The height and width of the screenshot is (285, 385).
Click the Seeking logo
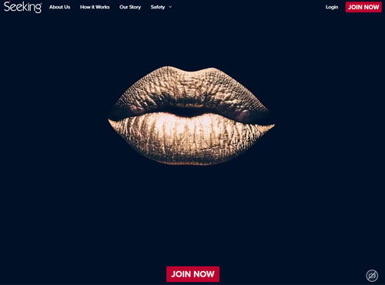(23, 7)
